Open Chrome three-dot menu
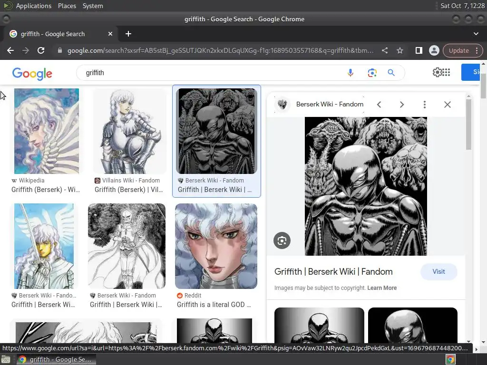The height and width of the screenshot is (365, 487). 477,50
